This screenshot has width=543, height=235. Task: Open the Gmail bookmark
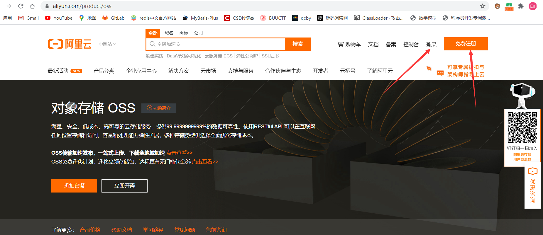point(28,18)
